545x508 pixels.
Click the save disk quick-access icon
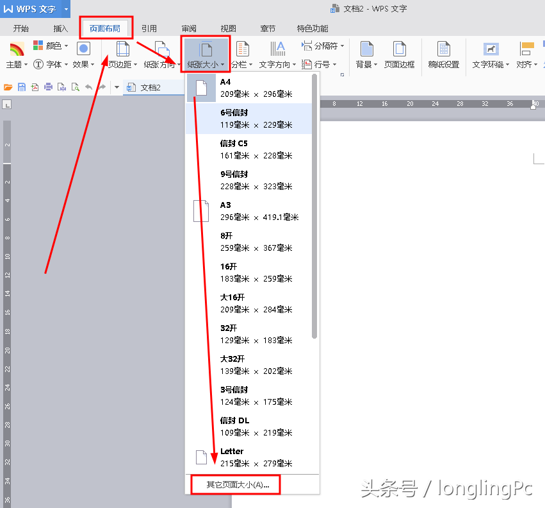[x=22, y=87]
